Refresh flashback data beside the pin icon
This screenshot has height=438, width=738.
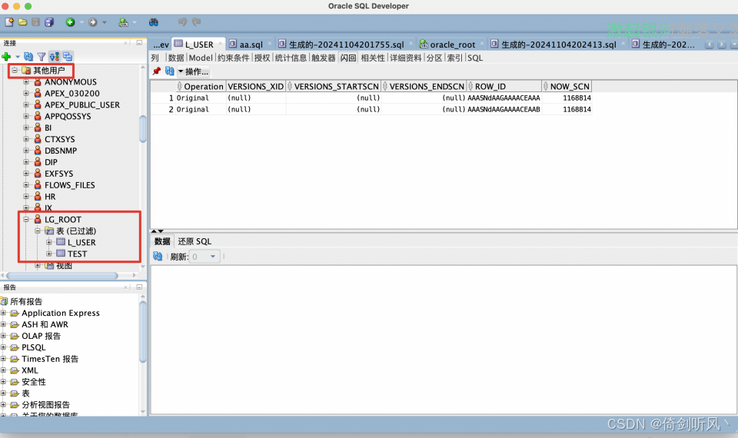pos(169,71)
